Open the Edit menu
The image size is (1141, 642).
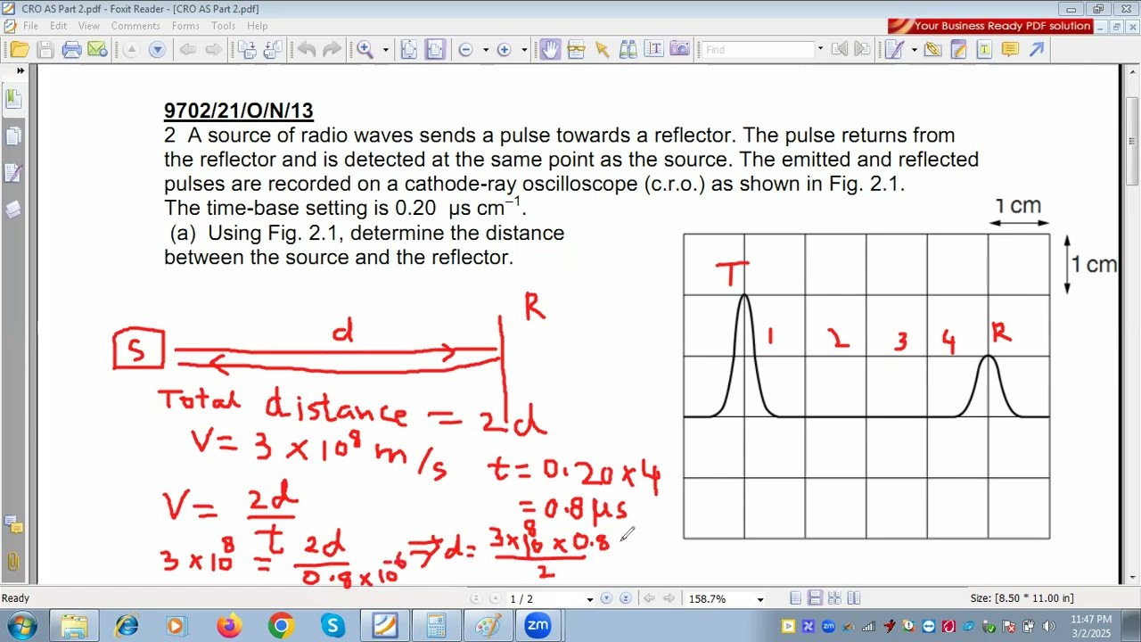[x=58, y=26]
